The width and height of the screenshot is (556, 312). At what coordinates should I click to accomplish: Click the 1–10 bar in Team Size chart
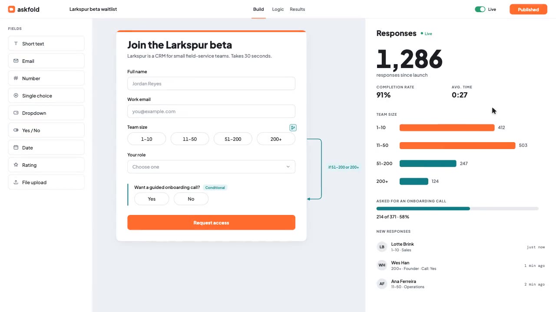(x=447, y=127)
